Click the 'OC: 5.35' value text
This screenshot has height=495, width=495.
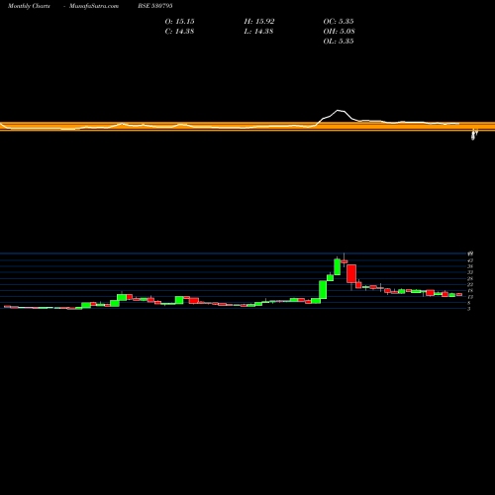(339, 22)
